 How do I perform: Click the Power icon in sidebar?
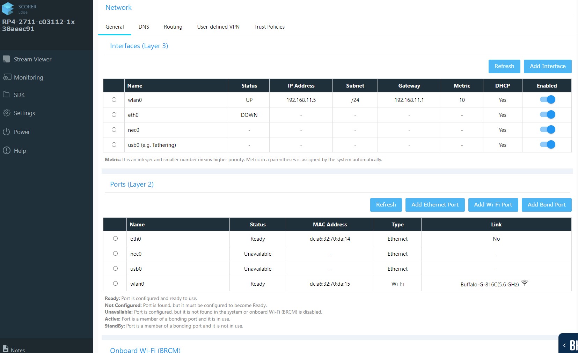coord(6,132)
